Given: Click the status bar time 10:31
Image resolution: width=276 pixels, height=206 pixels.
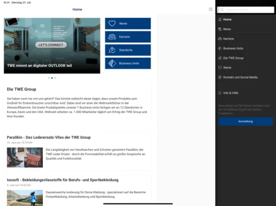Looking at the screenshot, I should 6,3.
